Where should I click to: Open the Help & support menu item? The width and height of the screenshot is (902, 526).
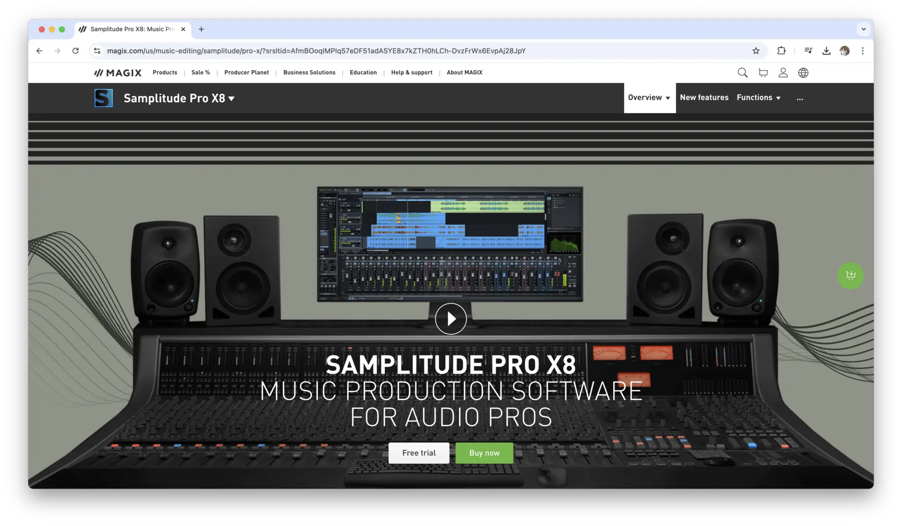412,73
